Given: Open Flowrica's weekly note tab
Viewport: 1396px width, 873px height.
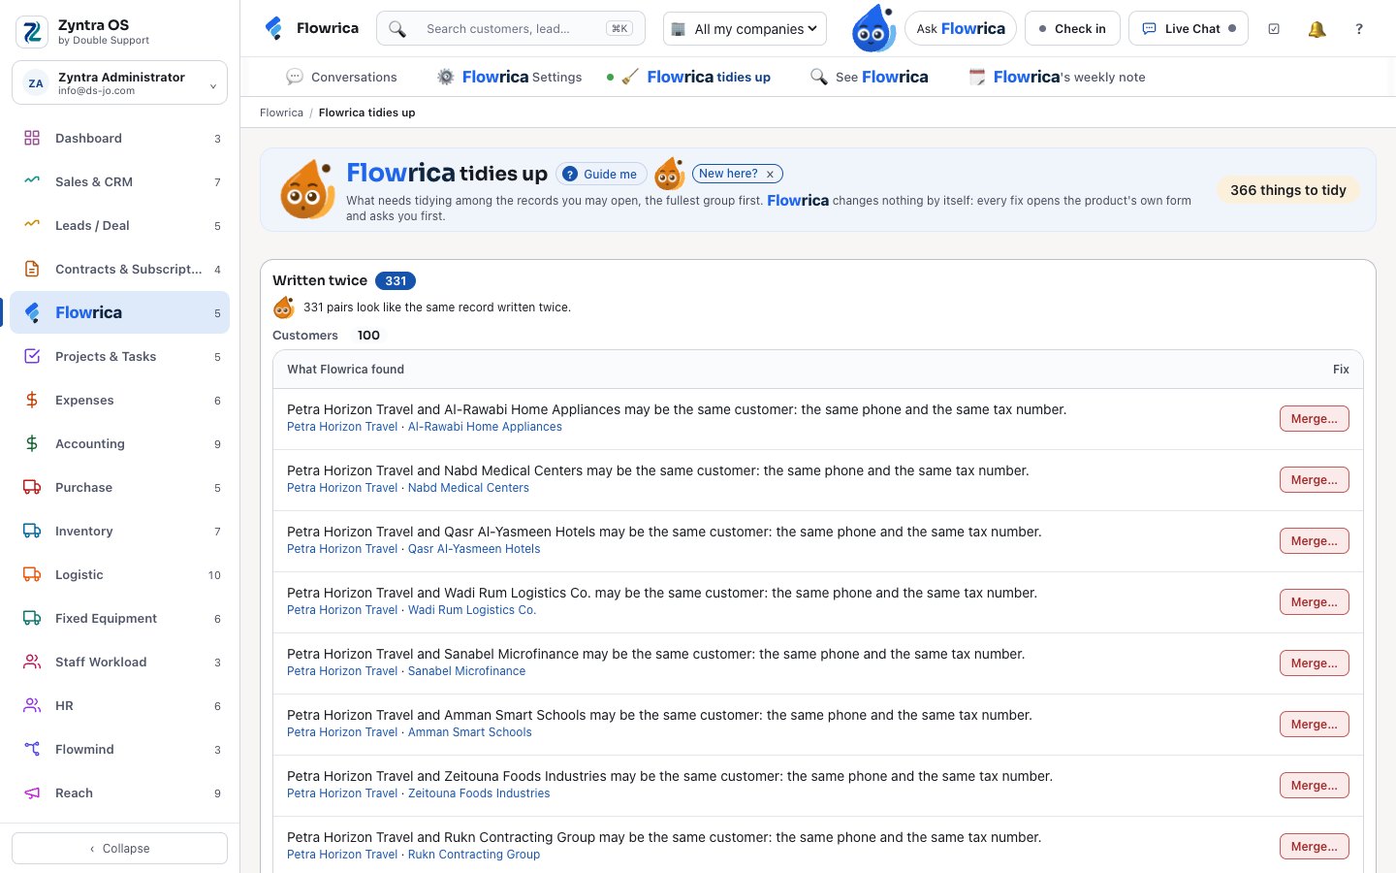Looking at the screenshot, I should [x=1057, y=77].
